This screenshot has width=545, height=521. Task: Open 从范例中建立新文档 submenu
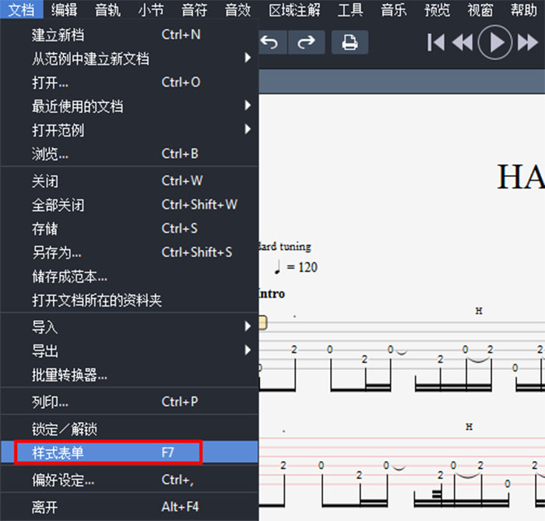[128, 59]
